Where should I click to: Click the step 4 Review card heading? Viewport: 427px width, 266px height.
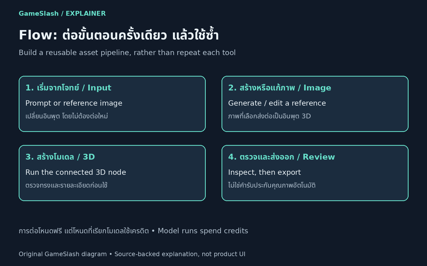[x=282, y=157]
